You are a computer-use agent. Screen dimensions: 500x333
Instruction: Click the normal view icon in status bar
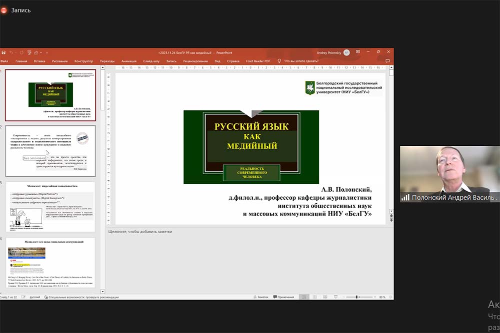click(303, 297)
